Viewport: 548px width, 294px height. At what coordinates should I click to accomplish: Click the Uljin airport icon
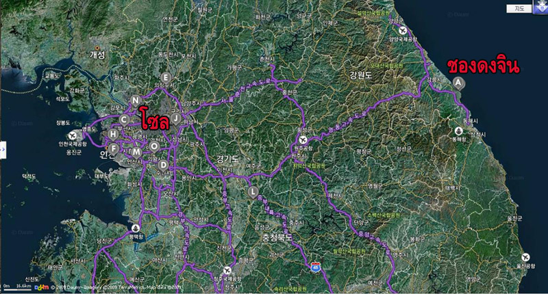(525, 257)
